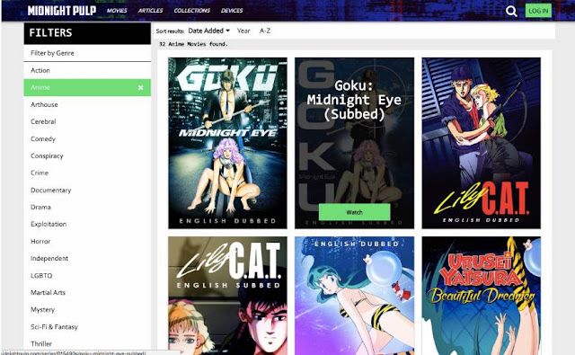The height and width of the screenshot is (355, 575).
Task: Filter by Documentary genre
Action: [87, 190]
